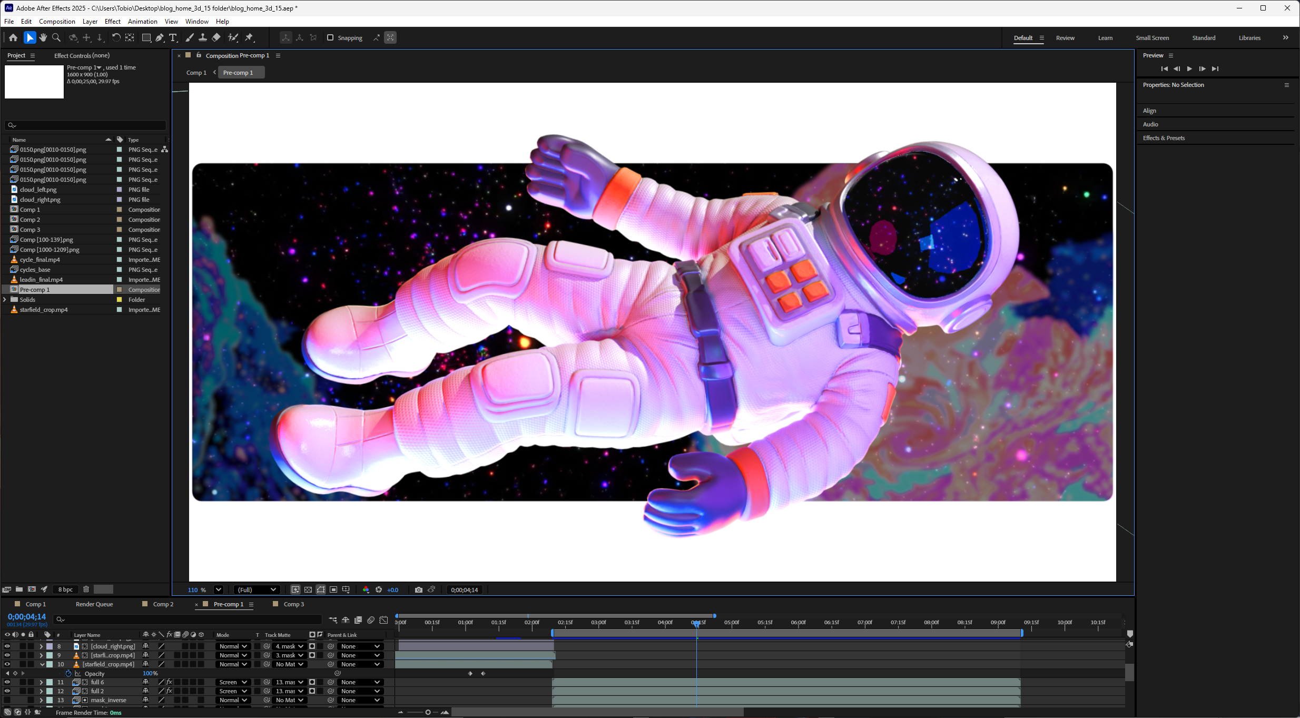Switch to the Comp 3 timeline tab

pyautogui.click(x=293, y=604)
